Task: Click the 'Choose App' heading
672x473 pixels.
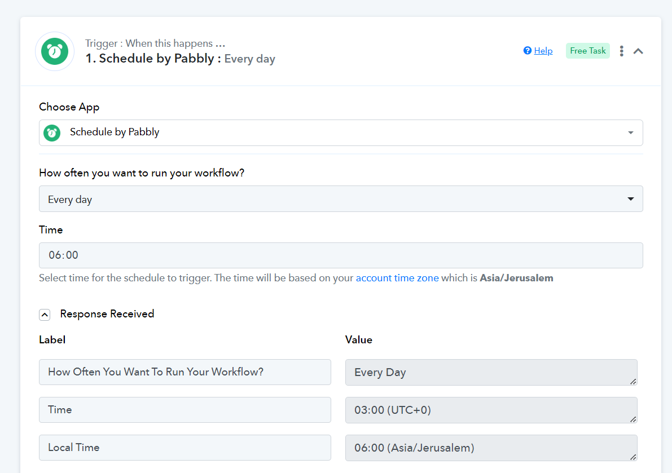Action: point(69,107)
